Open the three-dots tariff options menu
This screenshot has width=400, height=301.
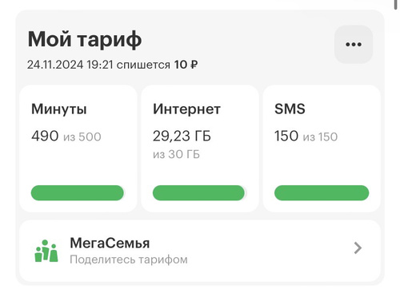354,44
